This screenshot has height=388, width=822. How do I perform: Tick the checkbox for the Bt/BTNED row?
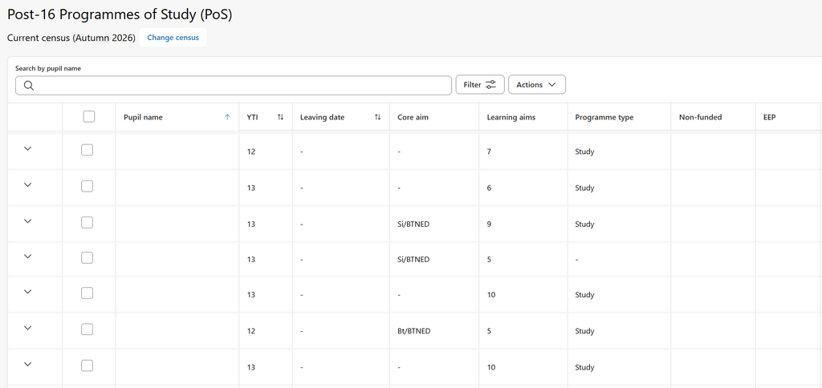coord(87,329)
